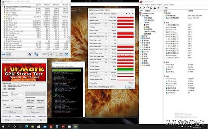The width and height of the screenshot is (208, 129).
Task: Collapse 计算机 tree node in AIDA64
Action: tap(140, 16)
